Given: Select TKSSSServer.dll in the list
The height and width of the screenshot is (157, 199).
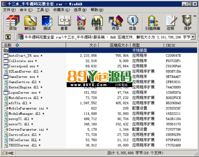Looking at the screenshot, I should click(x=23, y=145).
